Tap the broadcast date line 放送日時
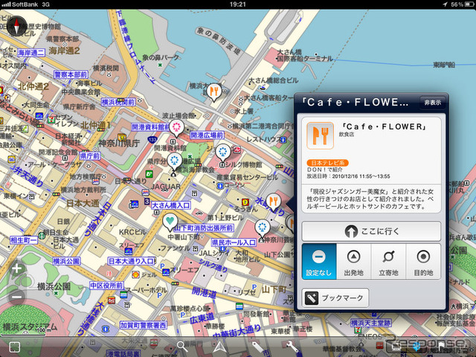Image resolution: width=476 pixels, height=357 pixels. point(349,176)
